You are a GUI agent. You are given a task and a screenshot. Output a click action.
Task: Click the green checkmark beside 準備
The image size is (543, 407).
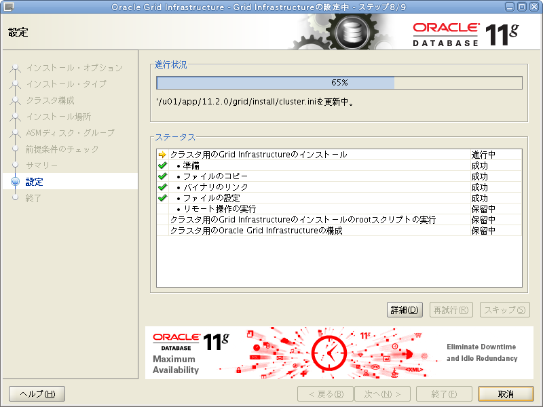162,166
